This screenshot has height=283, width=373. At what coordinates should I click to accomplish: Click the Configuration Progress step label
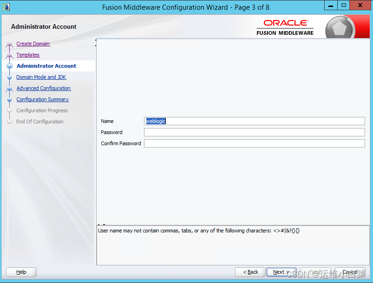click(42, 110)
